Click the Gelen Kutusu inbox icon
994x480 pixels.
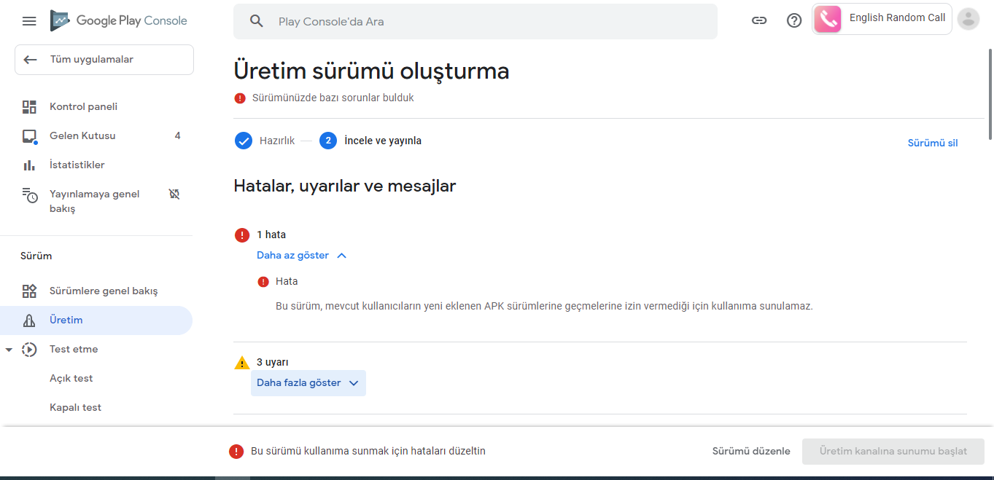tap(29, 136)
